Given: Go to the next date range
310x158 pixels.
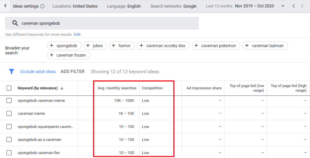Looking at the screenshot, I should (302, 6).
